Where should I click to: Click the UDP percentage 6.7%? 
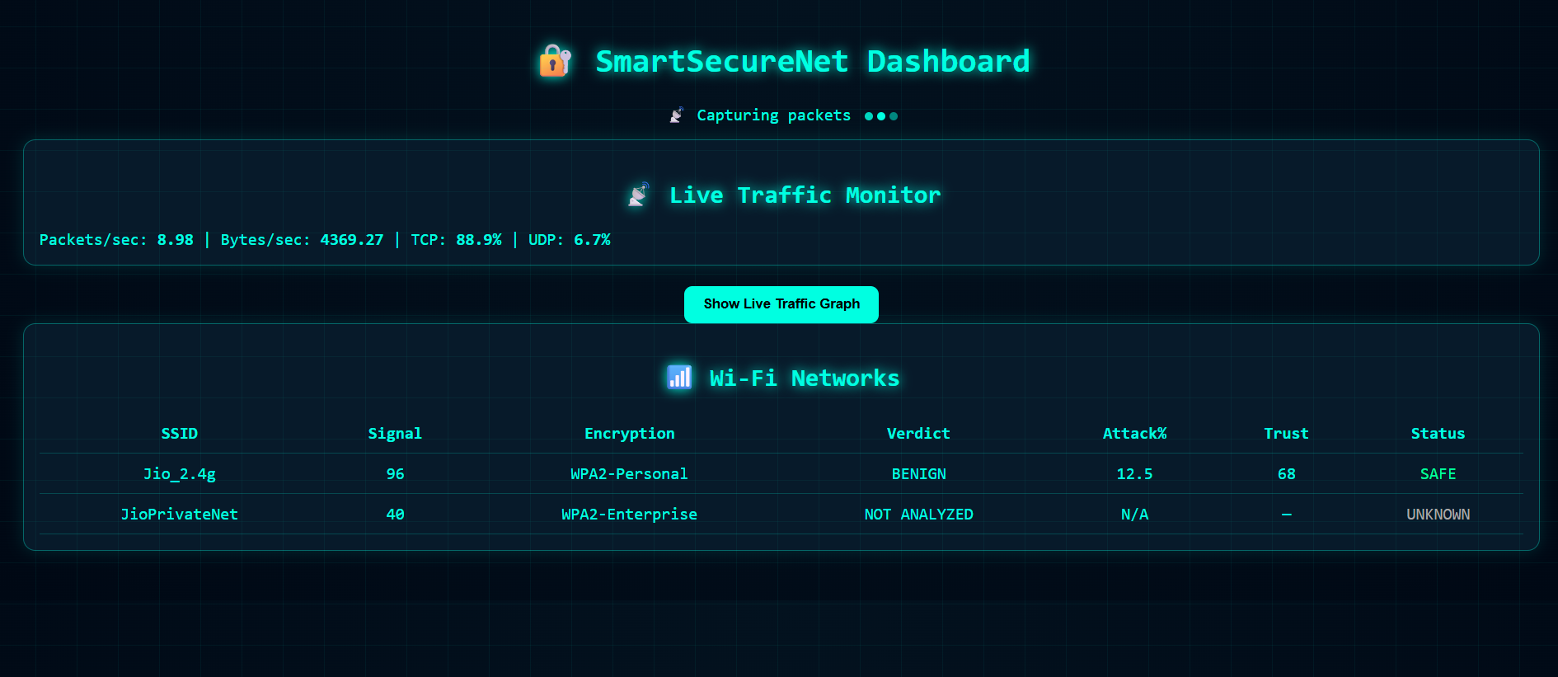coord(592,240)
